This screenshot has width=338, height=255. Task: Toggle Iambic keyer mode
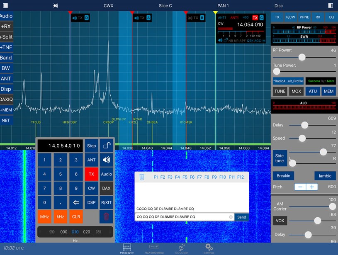325,176
